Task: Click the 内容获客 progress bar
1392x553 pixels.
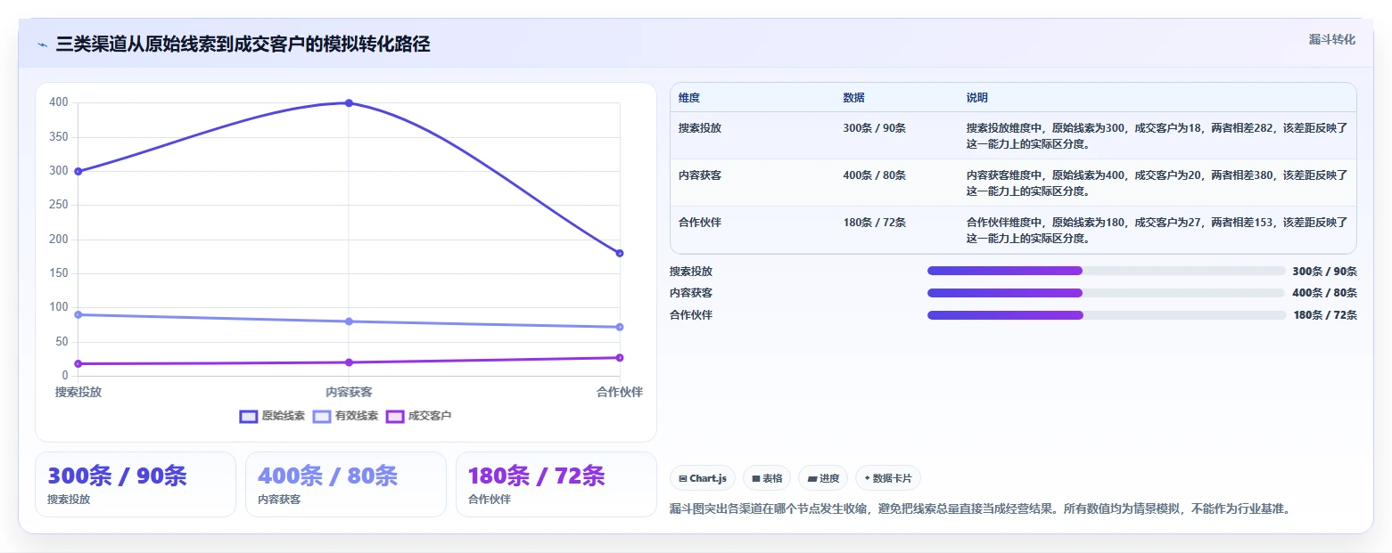Action: [x=1106, y=293]
